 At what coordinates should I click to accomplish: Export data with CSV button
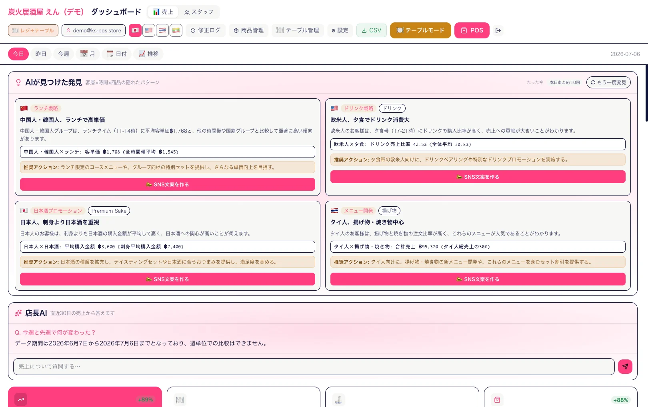click(x=372, y=30)
